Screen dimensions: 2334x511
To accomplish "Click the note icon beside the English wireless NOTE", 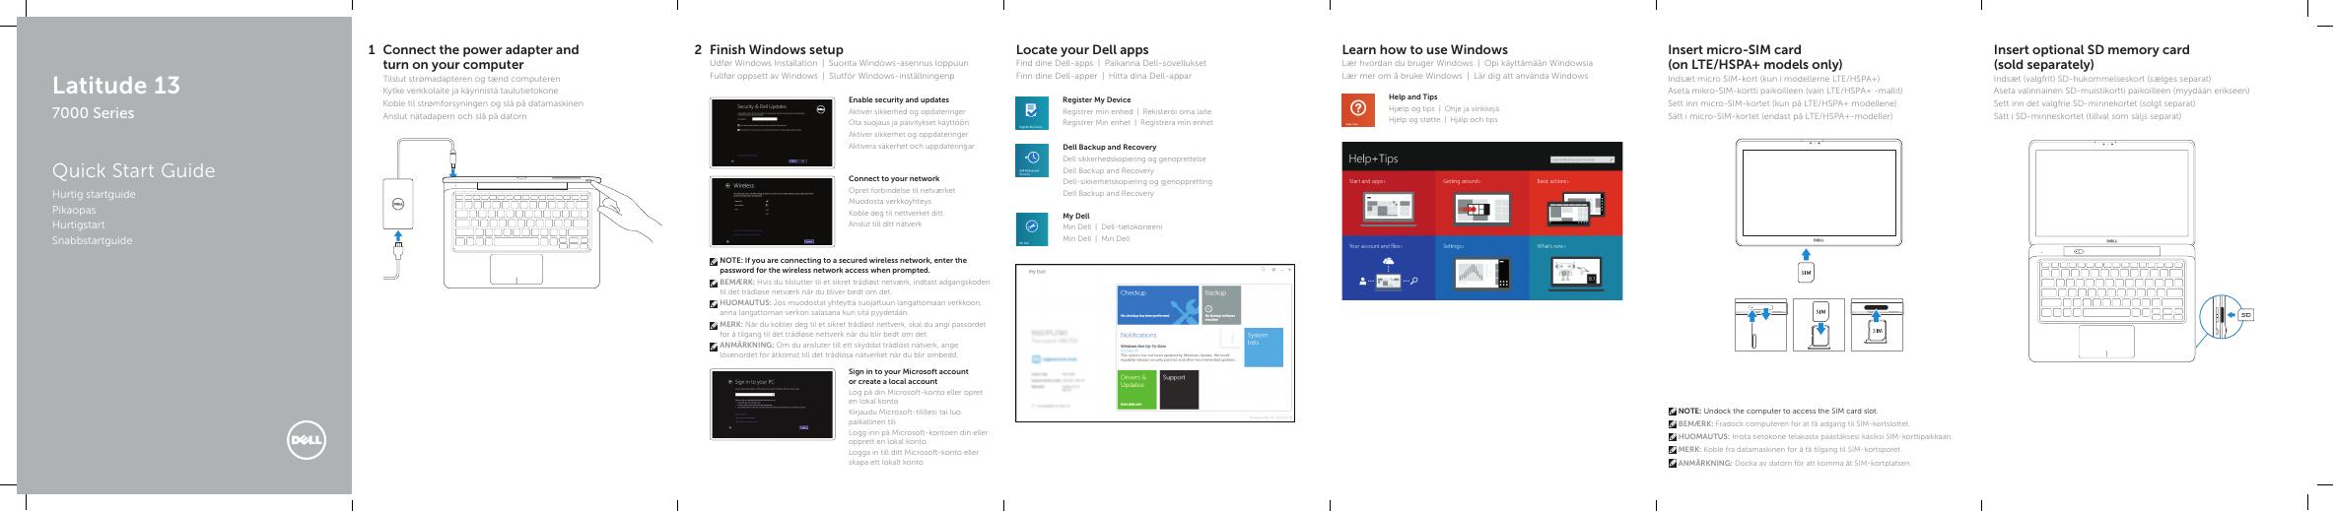I will tap(715, 262).
